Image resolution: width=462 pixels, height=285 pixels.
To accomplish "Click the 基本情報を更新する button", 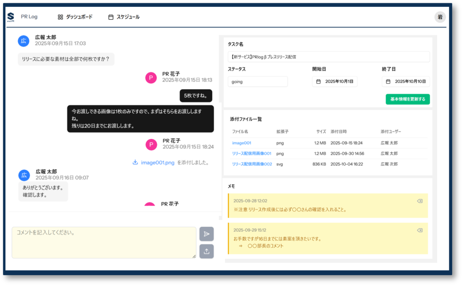I will [407, 99].
